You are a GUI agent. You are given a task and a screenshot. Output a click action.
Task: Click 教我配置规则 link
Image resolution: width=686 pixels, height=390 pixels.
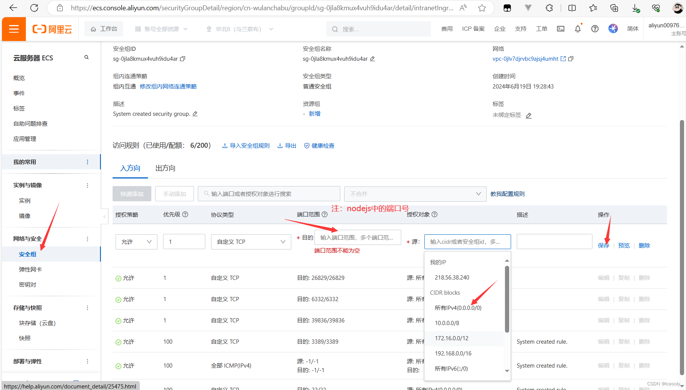(508, 194)
